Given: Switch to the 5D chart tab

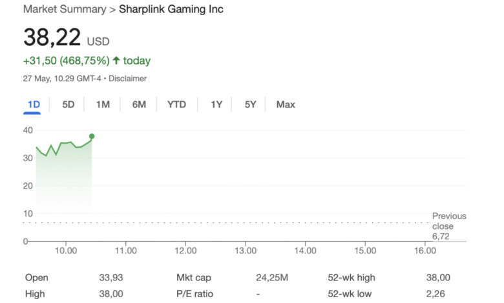Looking at the screenshot, I should (68, 104).
